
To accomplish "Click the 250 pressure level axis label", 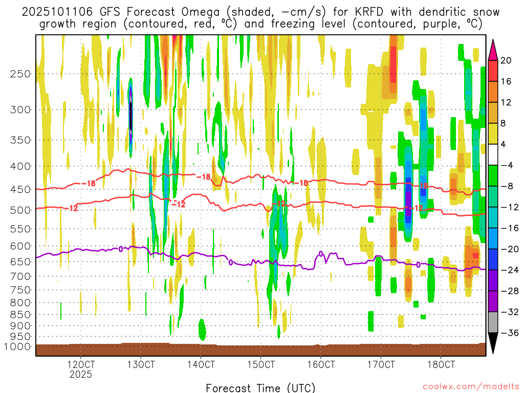I will (20, 74).
